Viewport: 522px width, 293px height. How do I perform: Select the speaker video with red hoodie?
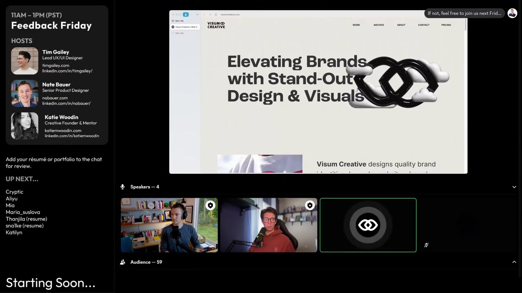[269, 225]
